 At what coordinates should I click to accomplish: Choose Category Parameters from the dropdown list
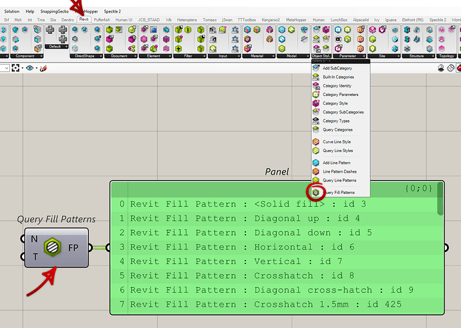tap(341, 95)
